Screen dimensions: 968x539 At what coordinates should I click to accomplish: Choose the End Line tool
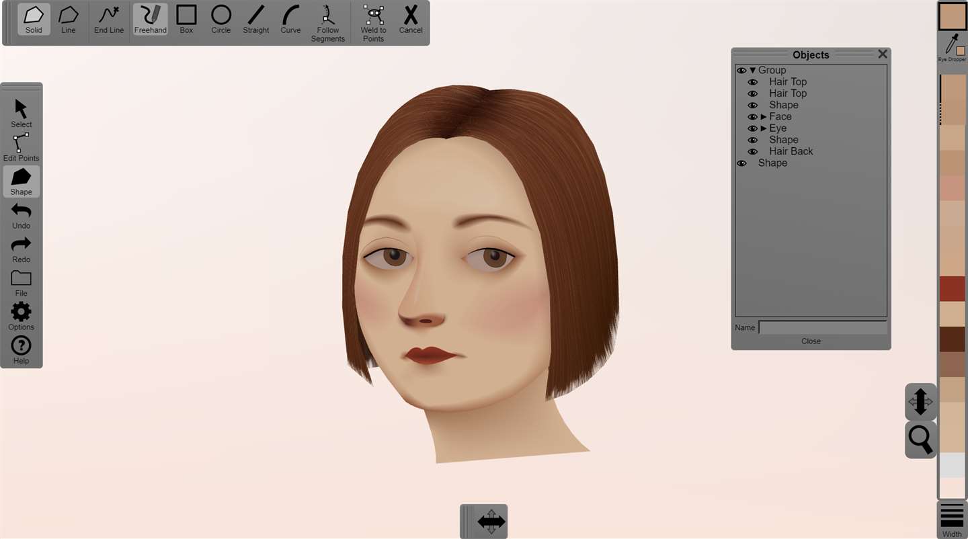tap(109, 19)
